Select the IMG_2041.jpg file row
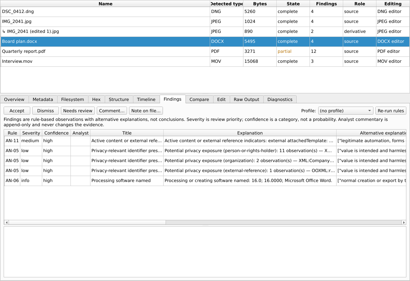The height and width of the screenshot is (281, 410). pos(205,22)
